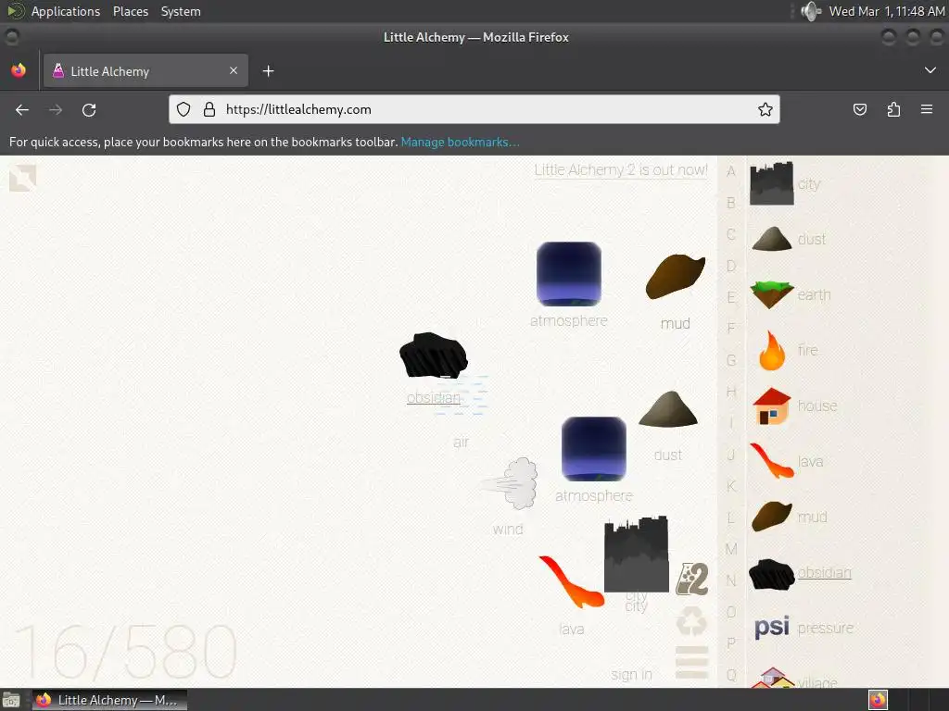This screenshot has height=711, width=949.
Task: Click the obsidian label link in the sidebar
Action: (x=824, y=572)
